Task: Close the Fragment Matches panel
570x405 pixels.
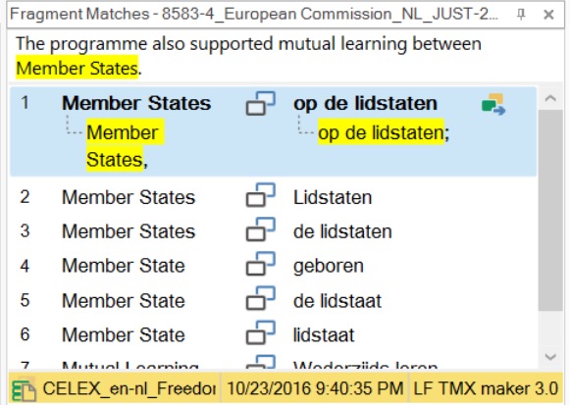Action: click(x=548, y=15)
